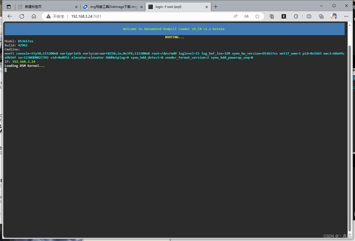Open a new browser tab
The image size is (355, 241).
[x=216, y=7]
